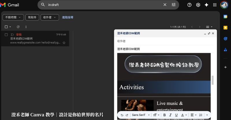Open the 收件者 recipient filter dropdown
Image resolution: width=231 pixels, height=120 pixels.
coord(50,17)
